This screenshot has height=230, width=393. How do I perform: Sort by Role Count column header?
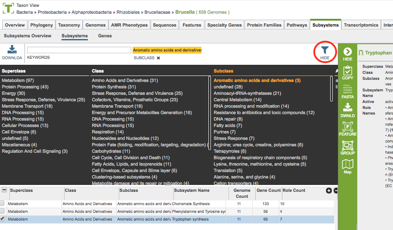(x=294, y=190)
